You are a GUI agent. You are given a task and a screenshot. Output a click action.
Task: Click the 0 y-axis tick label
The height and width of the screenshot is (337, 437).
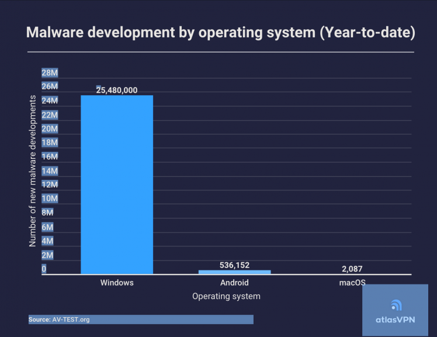point(44,269)
